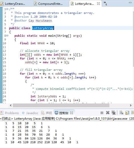The height and width of the screenshot is (148, 134).
Task: Open the 声明 (Declaration) view tab
Action: point(46,113)
